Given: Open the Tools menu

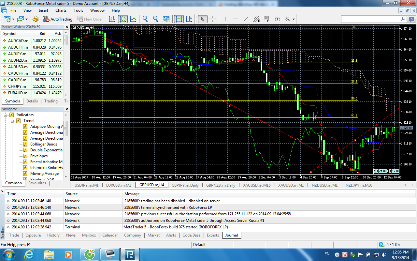Looking at the screenshot, I should click(78, 10).
